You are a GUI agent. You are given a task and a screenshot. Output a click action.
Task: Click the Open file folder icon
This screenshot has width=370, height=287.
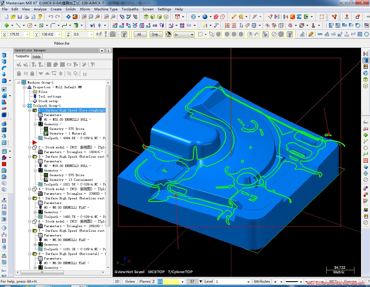13,17
